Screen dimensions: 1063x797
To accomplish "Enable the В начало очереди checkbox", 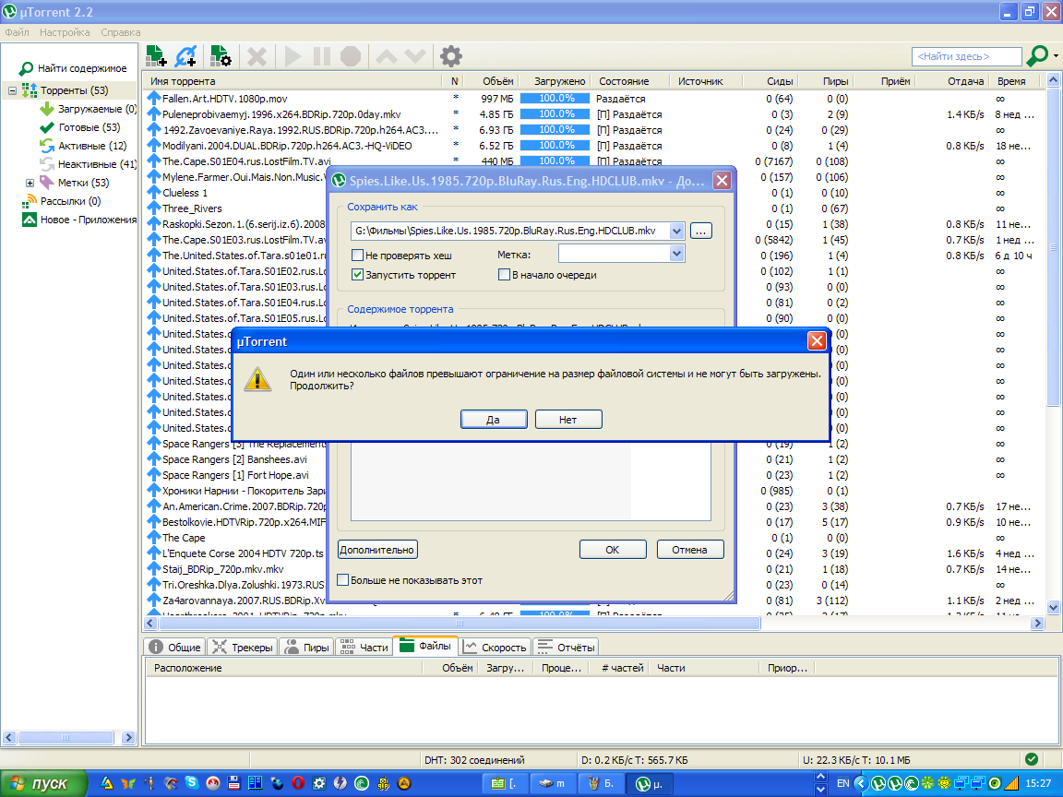I will [x=504, y=275].
